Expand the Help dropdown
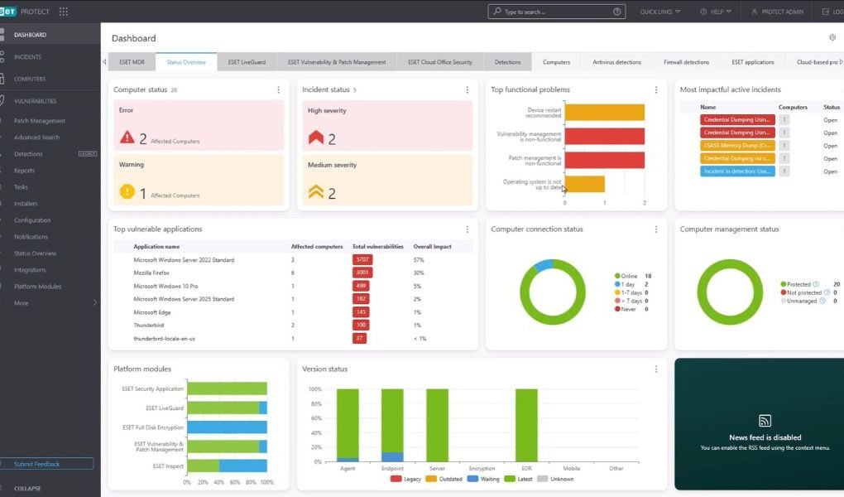Screen dimensions: 844x497 pos(716,12)
